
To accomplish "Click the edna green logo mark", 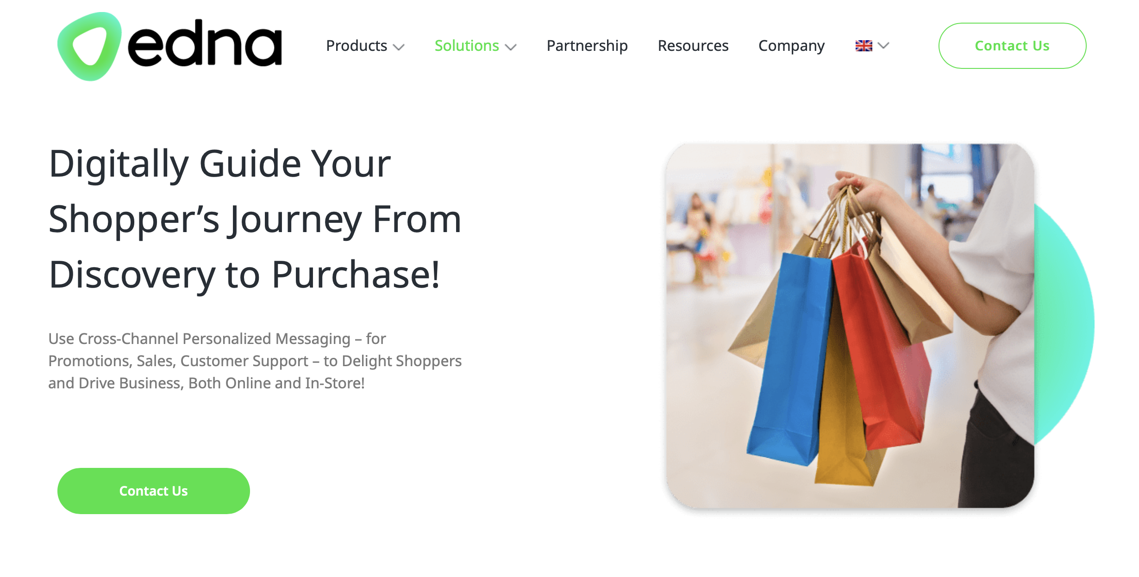I will (89, 46).
